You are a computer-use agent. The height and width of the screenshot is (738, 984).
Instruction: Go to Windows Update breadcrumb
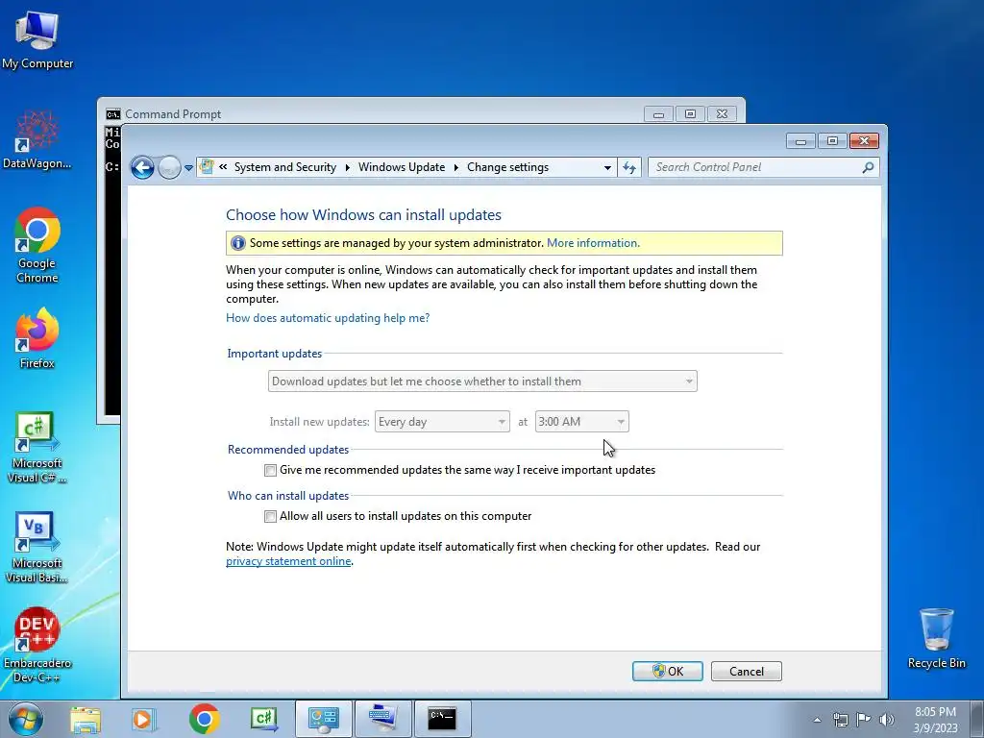pos(402,167)
